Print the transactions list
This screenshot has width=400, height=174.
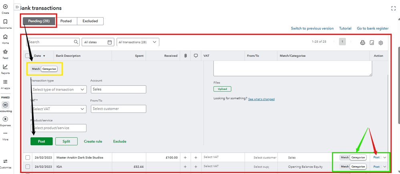pyautogui.click(x=362, y=43)
